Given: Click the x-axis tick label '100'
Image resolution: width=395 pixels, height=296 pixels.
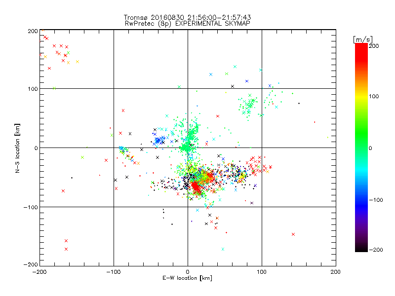Looking at the screenshot, I should click(262, 272).
